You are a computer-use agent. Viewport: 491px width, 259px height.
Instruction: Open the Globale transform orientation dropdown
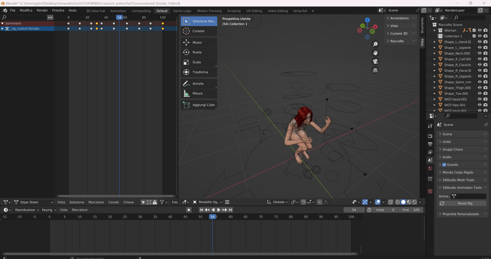[277, 202]
